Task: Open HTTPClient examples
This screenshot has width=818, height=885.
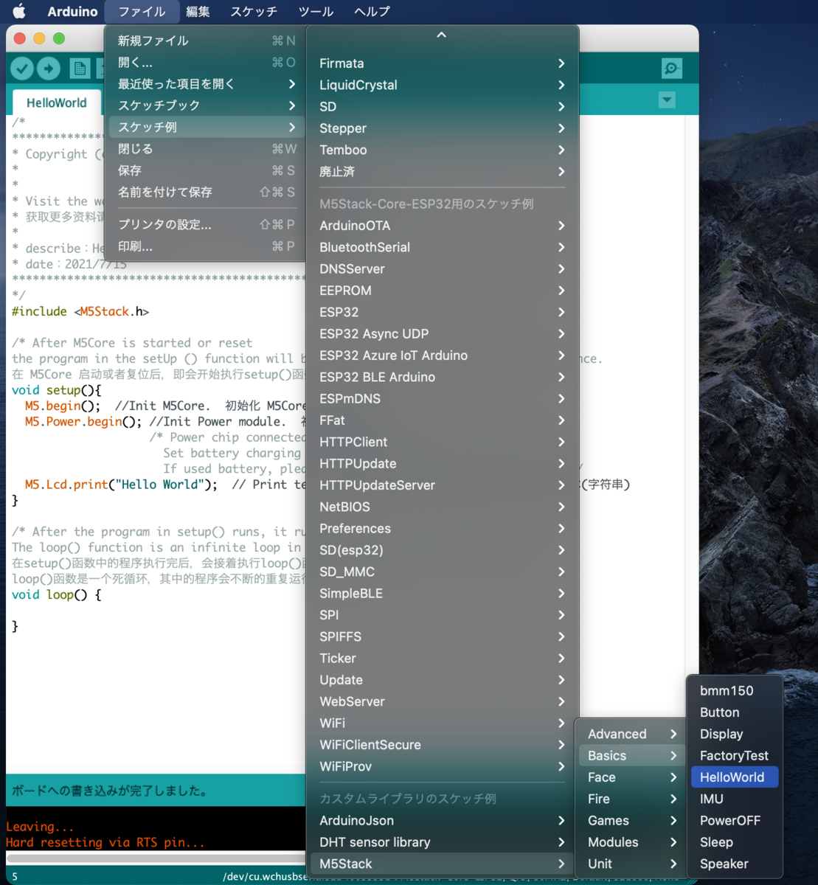Action: 443,442
